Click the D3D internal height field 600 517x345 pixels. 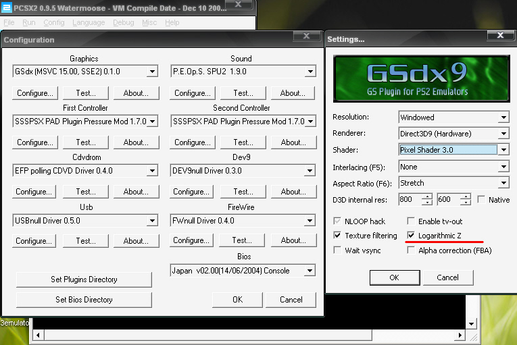pos(449,199)
